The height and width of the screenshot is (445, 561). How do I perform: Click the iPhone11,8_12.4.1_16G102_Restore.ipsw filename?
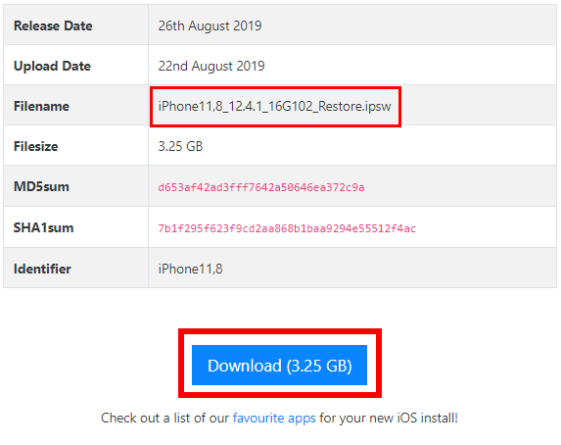point(275,107)
